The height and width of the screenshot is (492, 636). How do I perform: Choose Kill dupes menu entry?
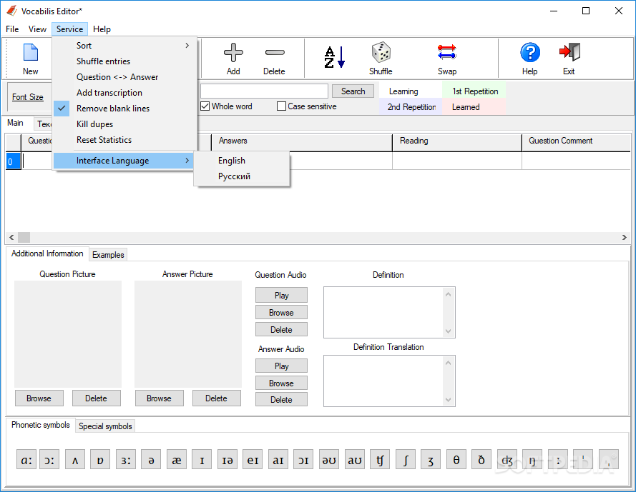pyautogui.click(x=125, y=124)
